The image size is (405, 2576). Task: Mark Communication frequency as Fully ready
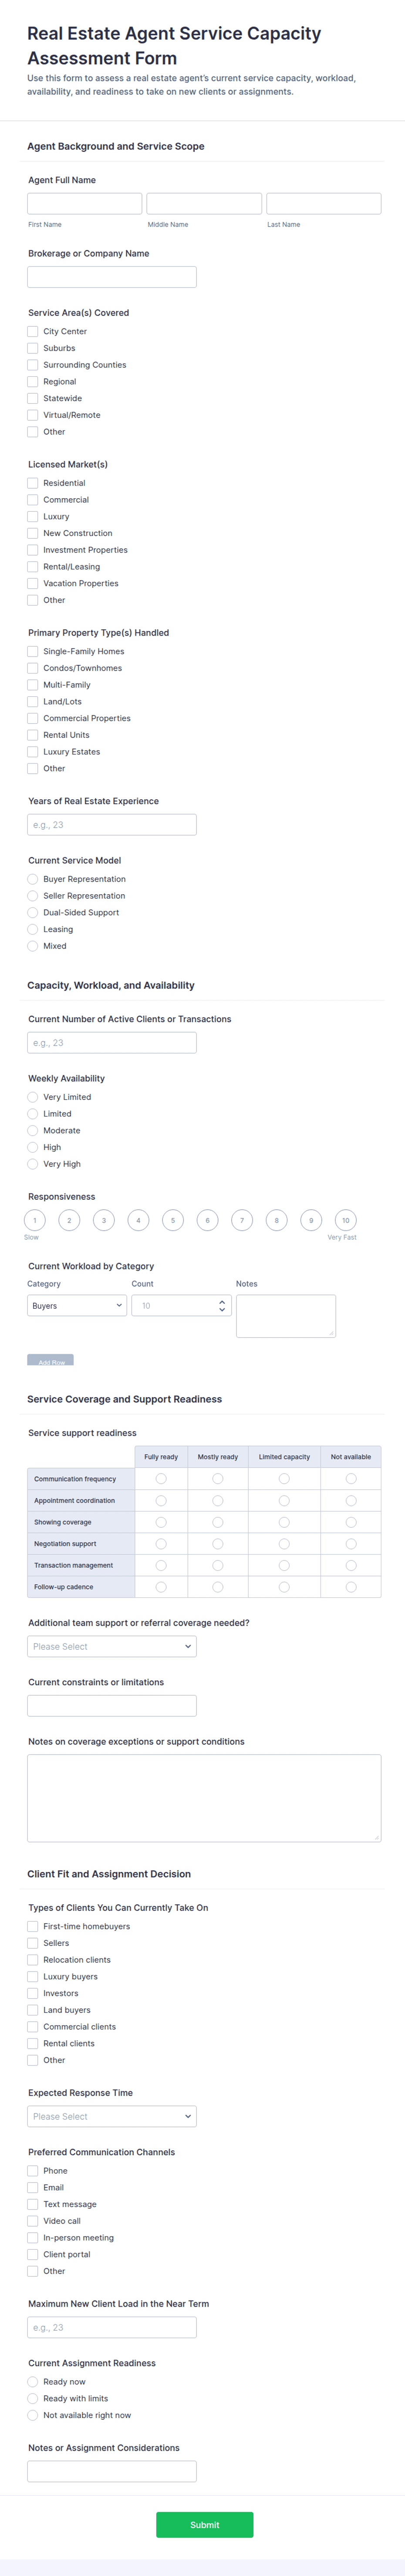161,1478
